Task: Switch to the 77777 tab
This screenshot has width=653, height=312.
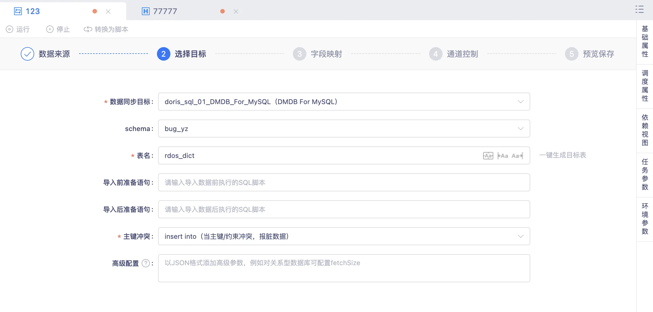Action: click(165, 11)
